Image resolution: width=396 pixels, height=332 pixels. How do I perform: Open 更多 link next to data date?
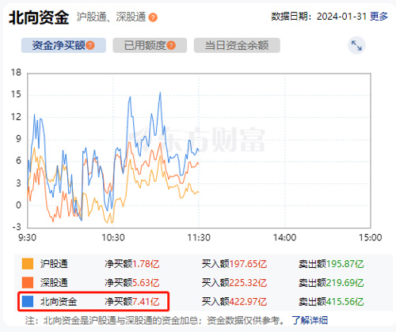[x=379, y=17]
